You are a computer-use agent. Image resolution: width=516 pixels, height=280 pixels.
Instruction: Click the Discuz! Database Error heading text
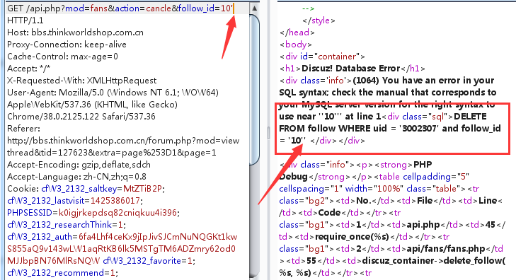[351, 69]
